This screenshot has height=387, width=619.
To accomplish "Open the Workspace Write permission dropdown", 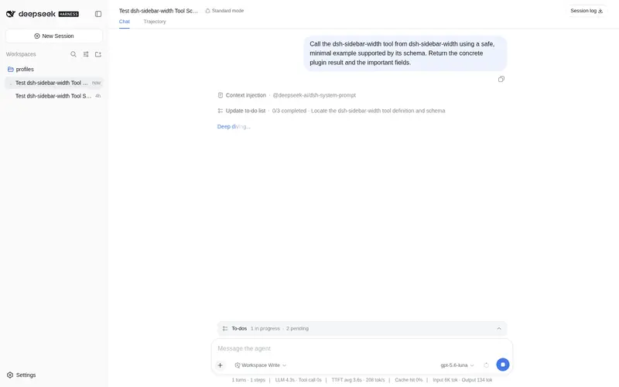I will (261, 365).
